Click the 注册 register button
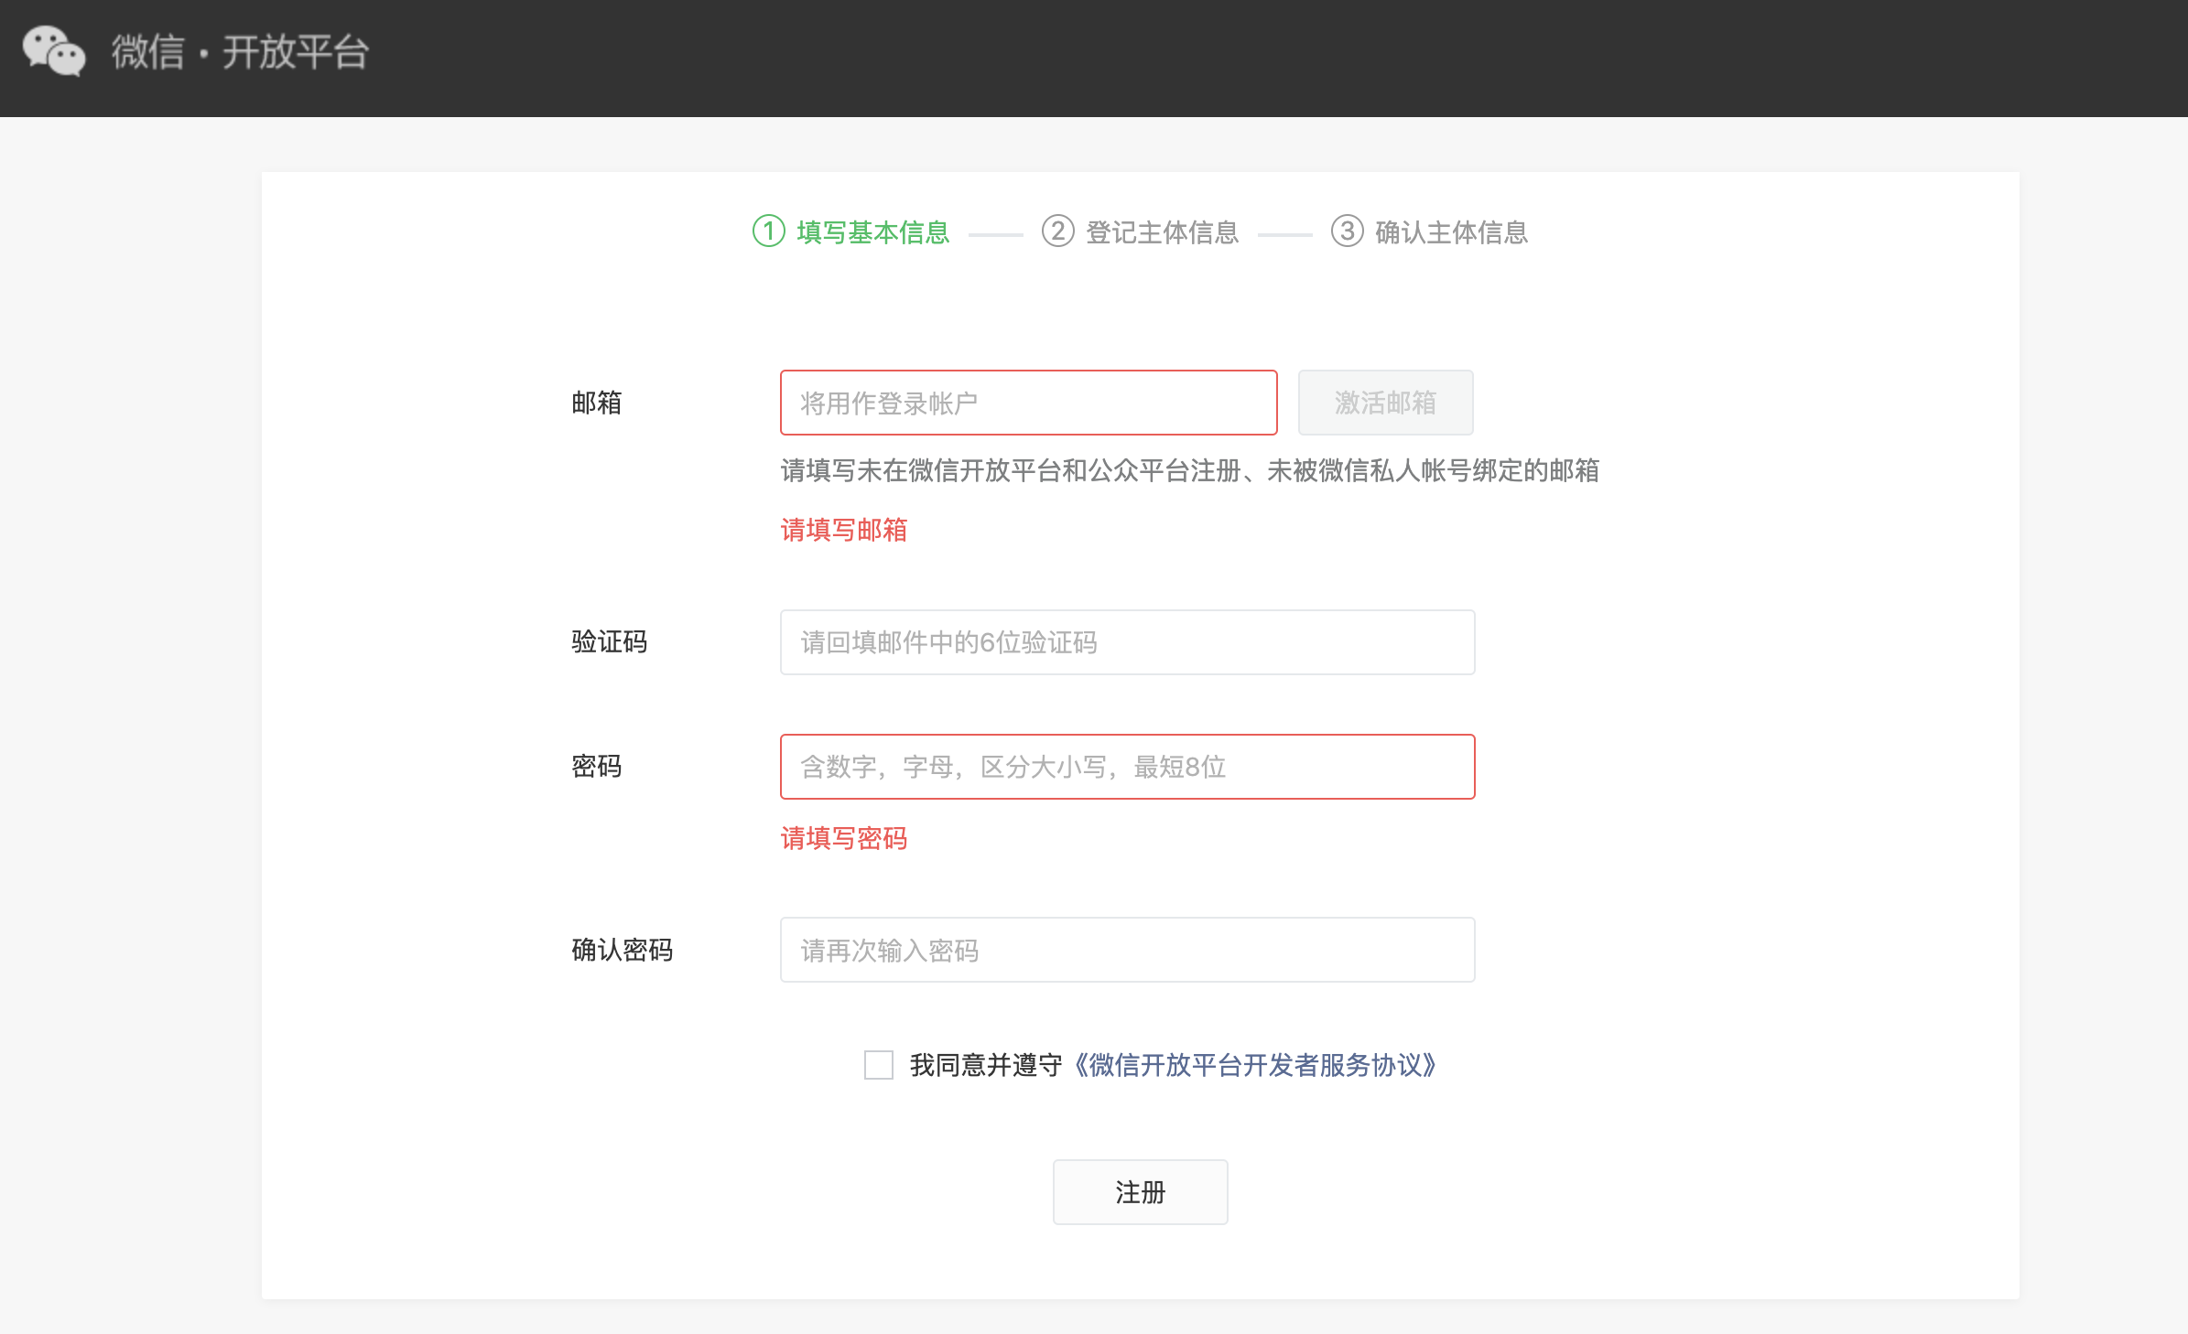The width and height of the screenshot is (2188, 1334). 1141,1192
